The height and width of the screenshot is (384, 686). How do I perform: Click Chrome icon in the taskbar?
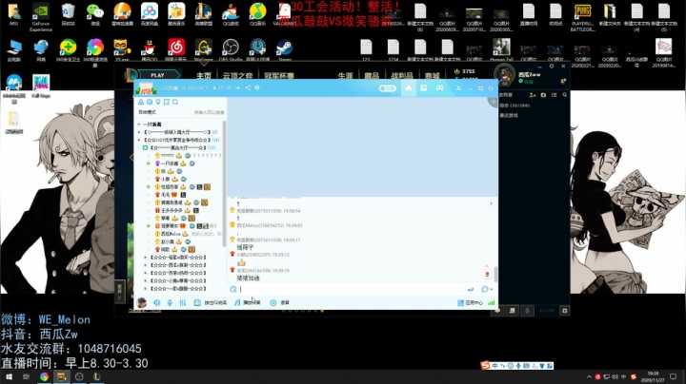[x=44, y=376]
